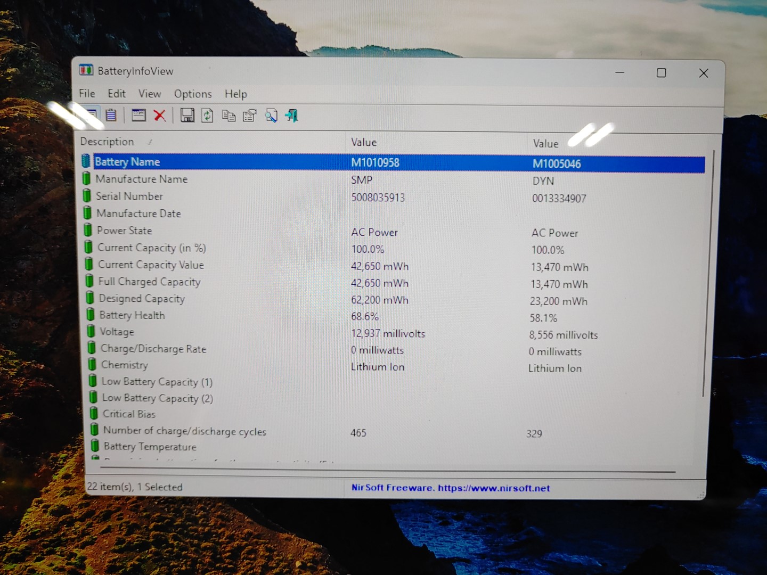The image size is (767, 575).
Task: Click the Exit door icon on the toolbar
Action: click(291, 115)
